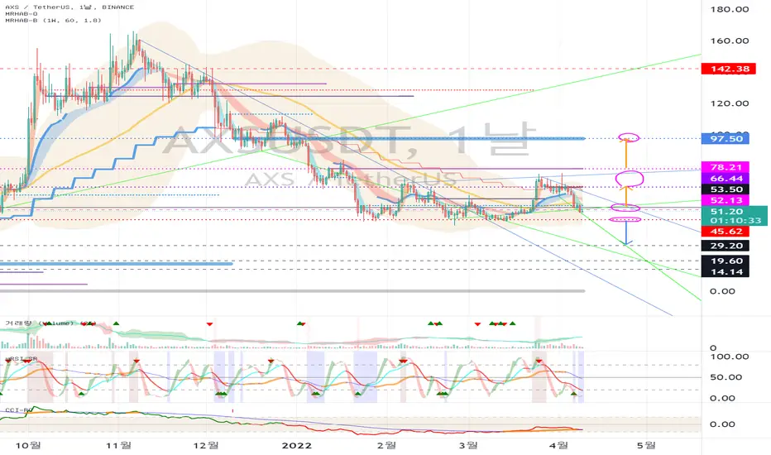Click the 14.14 price label
This screenshot has width=771, height=455.
coord(726,272)
